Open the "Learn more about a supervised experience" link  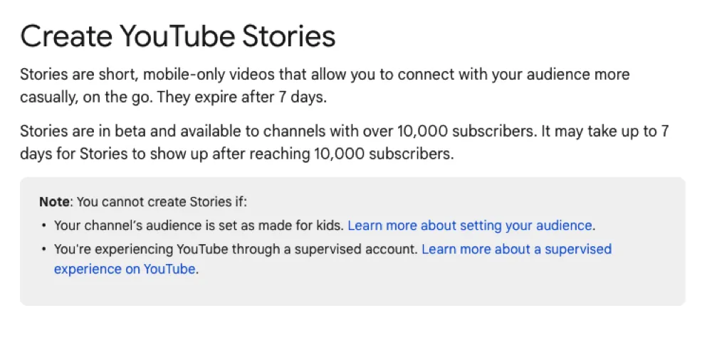coord(516,249)
